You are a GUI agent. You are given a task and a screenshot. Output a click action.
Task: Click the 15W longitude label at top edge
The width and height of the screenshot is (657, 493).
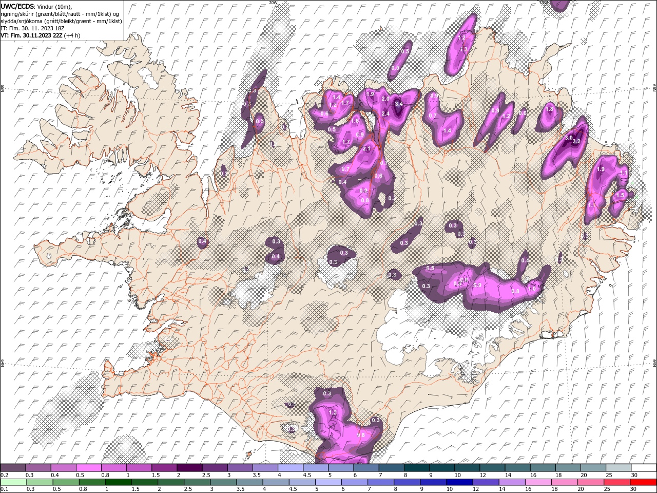544,3
